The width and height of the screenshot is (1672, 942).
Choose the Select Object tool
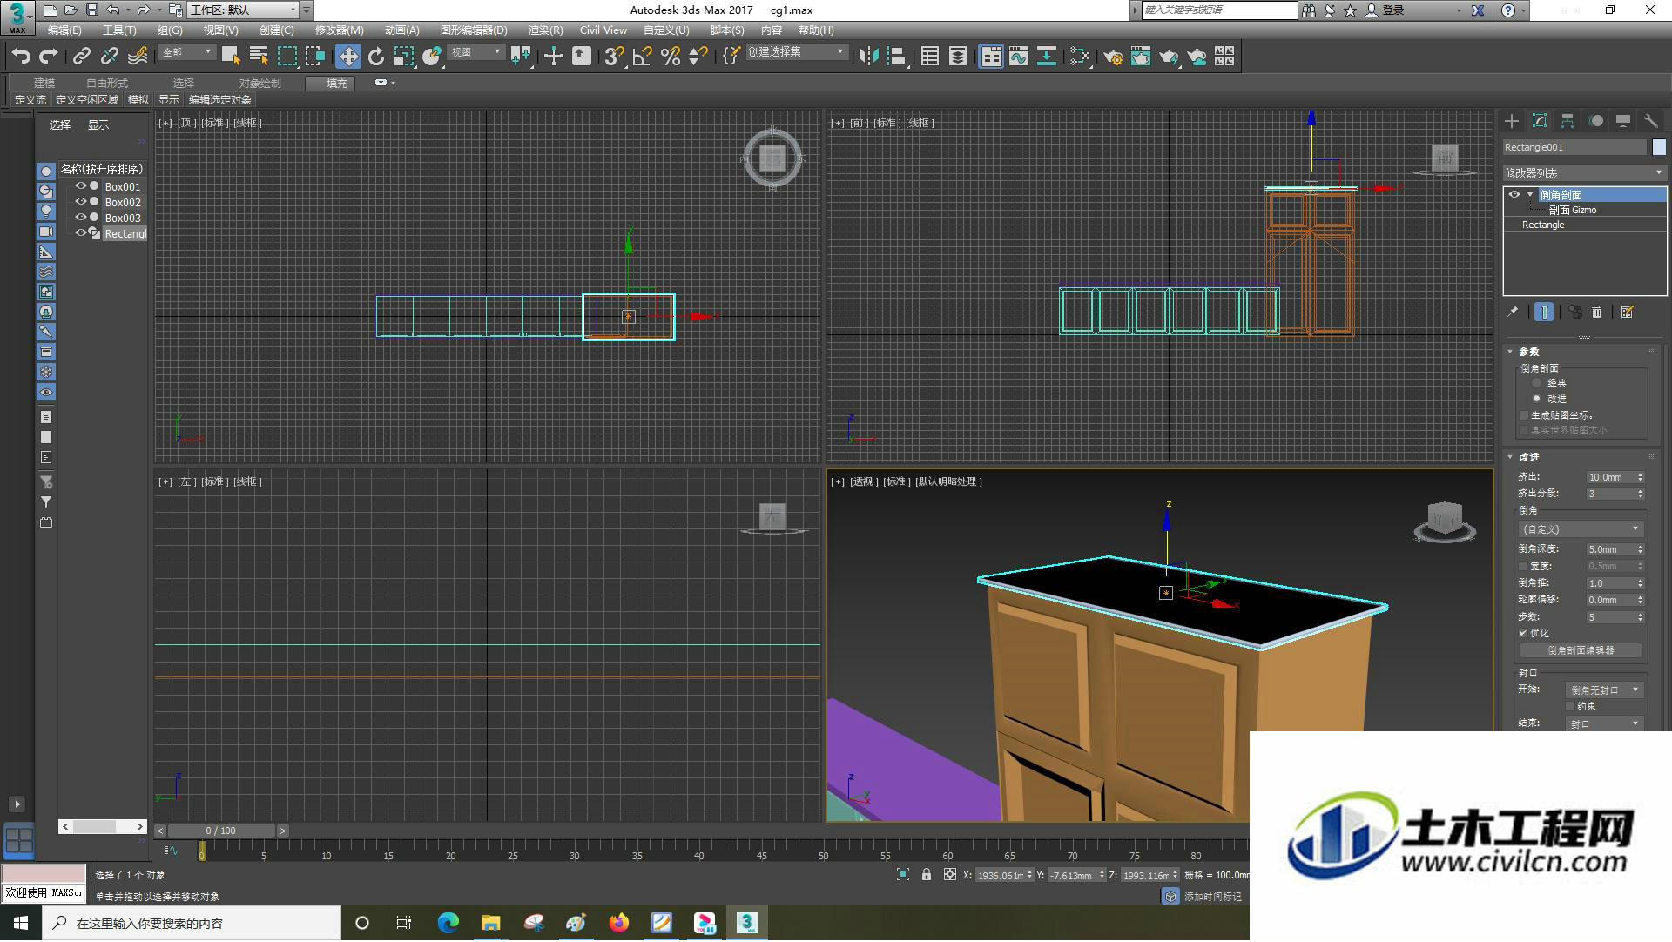pyautogui.click(x=231, y=57)
